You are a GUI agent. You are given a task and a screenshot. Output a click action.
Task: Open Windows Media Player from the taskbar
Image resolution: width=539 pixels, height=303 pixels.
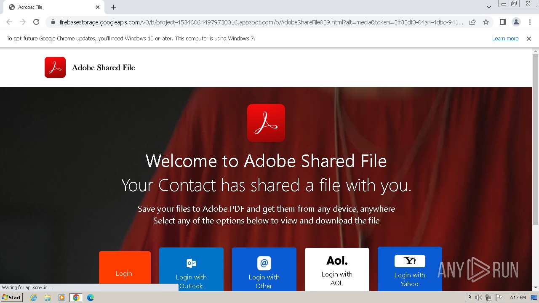pyautogui.click(x=61, y=298)
